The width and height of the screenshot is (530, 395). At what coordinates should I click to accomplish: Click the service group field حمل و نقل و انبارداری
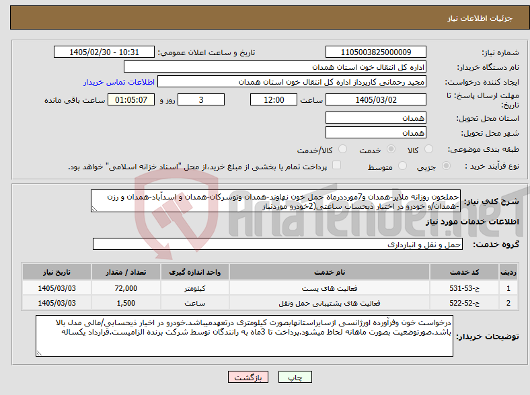(278, 244)
